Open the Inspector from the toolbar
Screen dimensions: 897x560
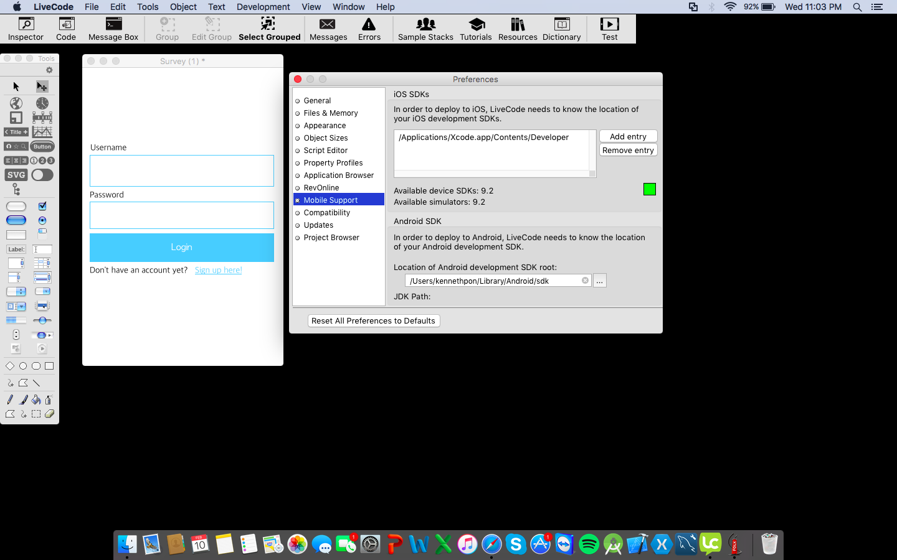coord(26,29)
